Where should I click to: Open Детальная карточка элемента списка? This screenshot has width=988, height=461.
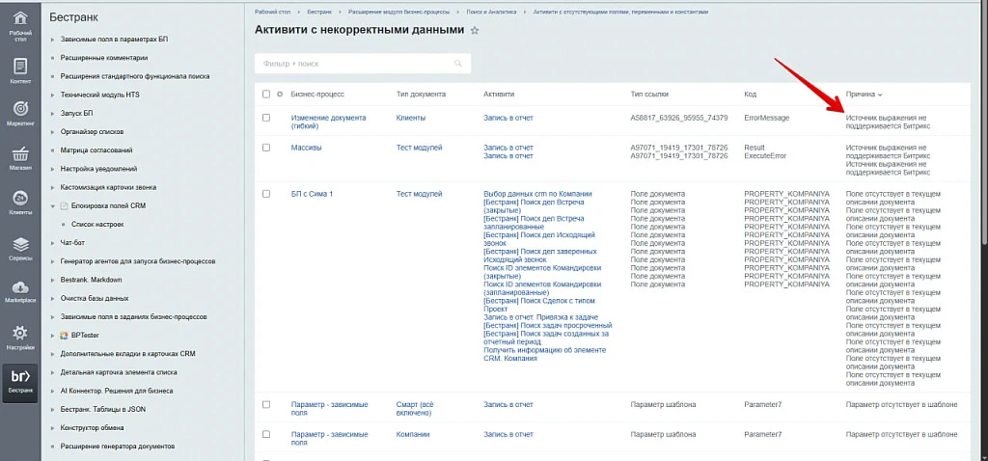coord(119,372)
